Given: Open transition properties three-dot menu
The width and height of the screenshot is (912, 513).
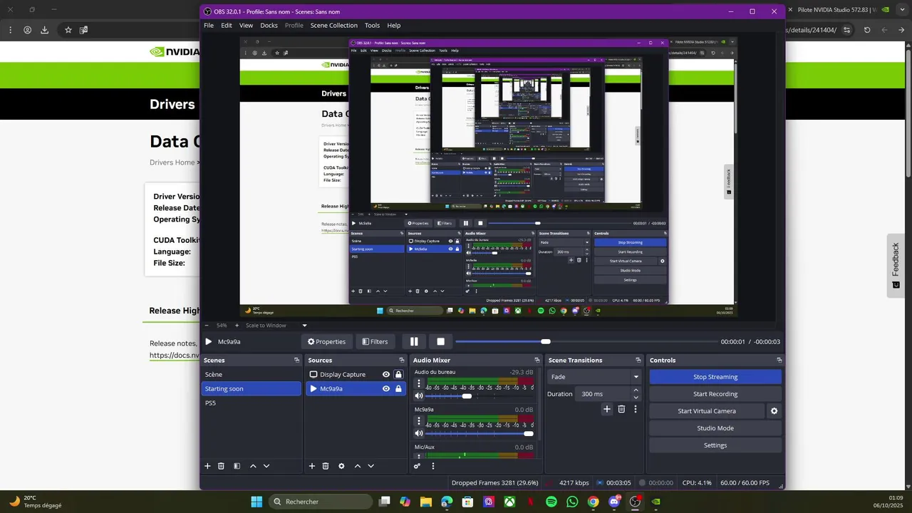Looking at the screenshot, I should coord(635,409).
